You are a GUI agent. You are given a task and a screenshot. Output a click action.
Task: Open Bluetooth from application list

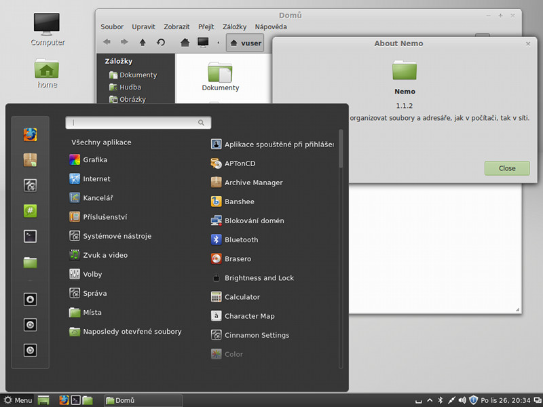pos(234,239)
